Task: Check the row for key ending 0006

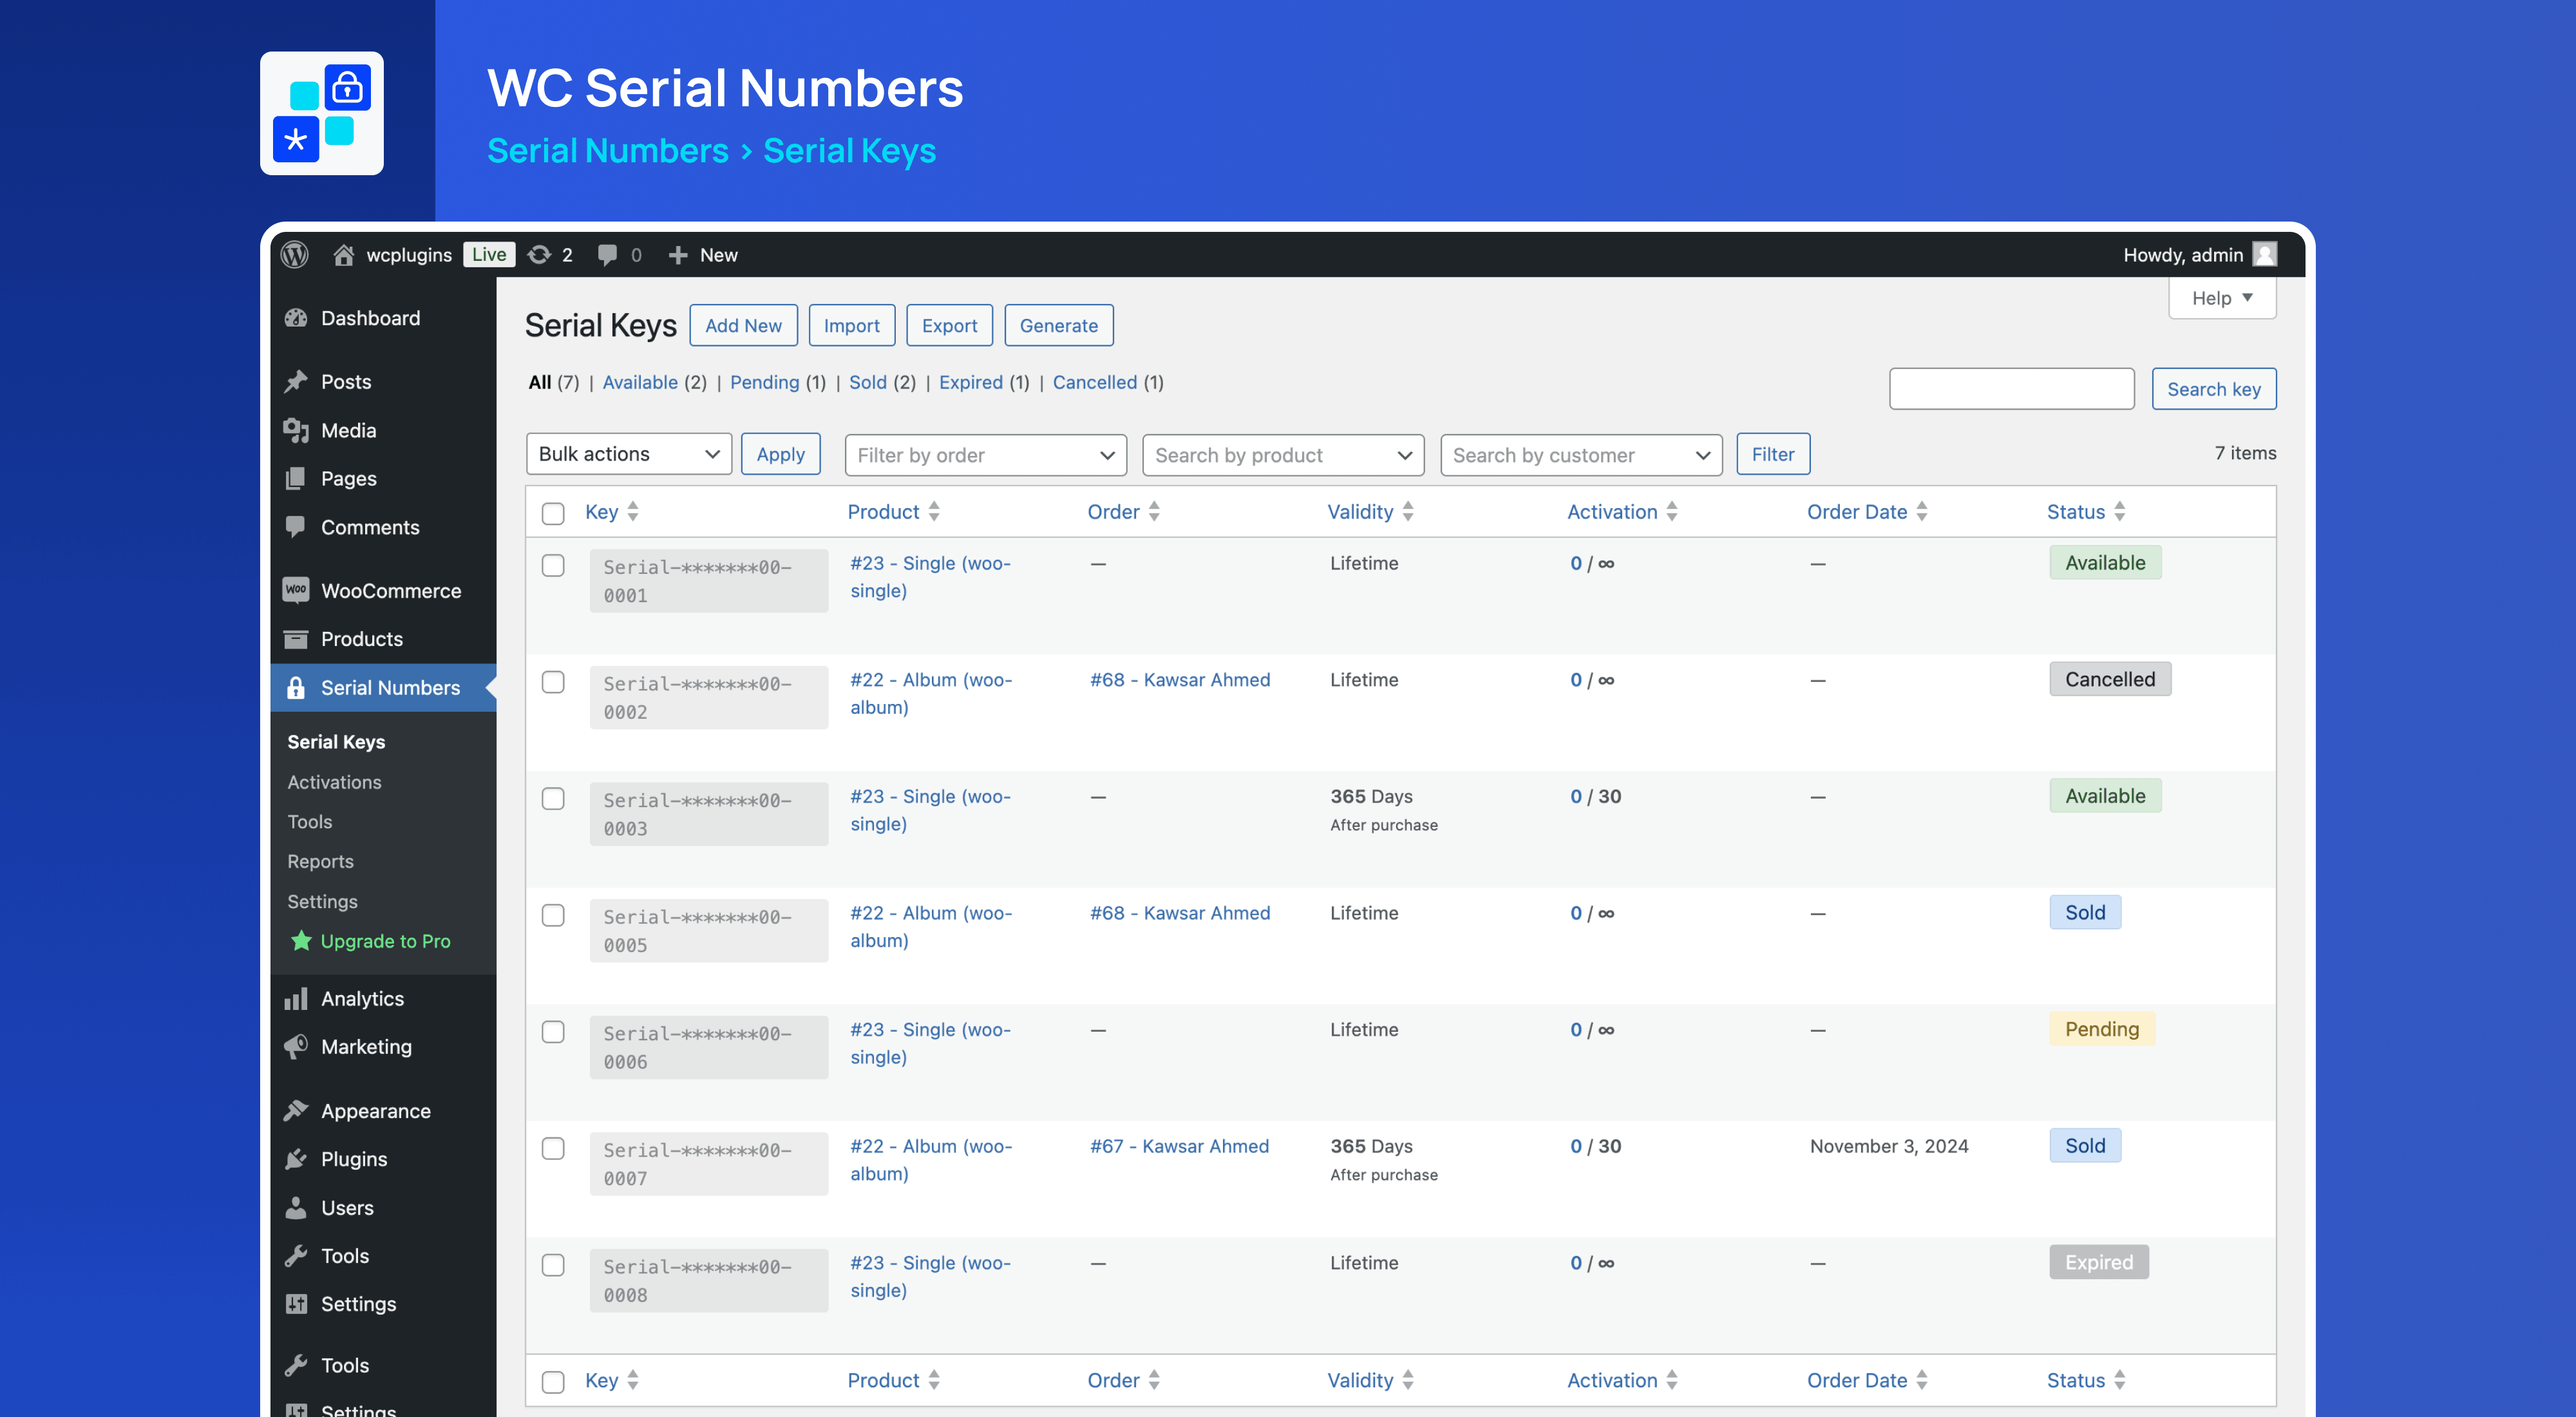Action: pos(553,1032)
